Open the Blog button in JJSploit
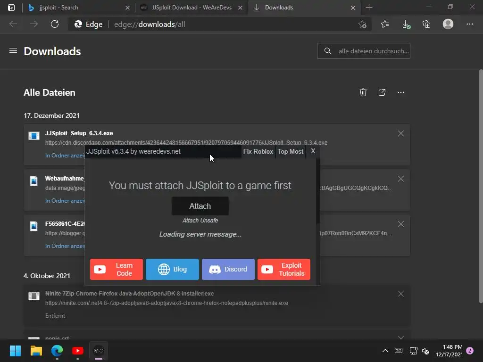 172,269
